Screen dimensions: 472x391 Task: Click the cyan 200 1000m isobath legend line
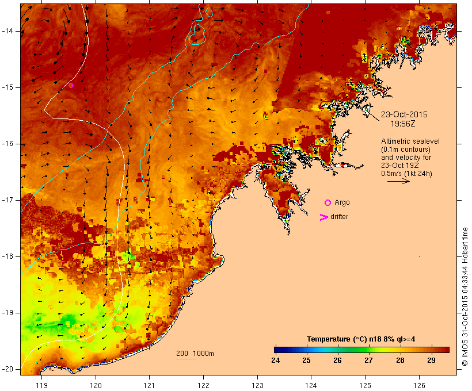(x=186, y=359)
